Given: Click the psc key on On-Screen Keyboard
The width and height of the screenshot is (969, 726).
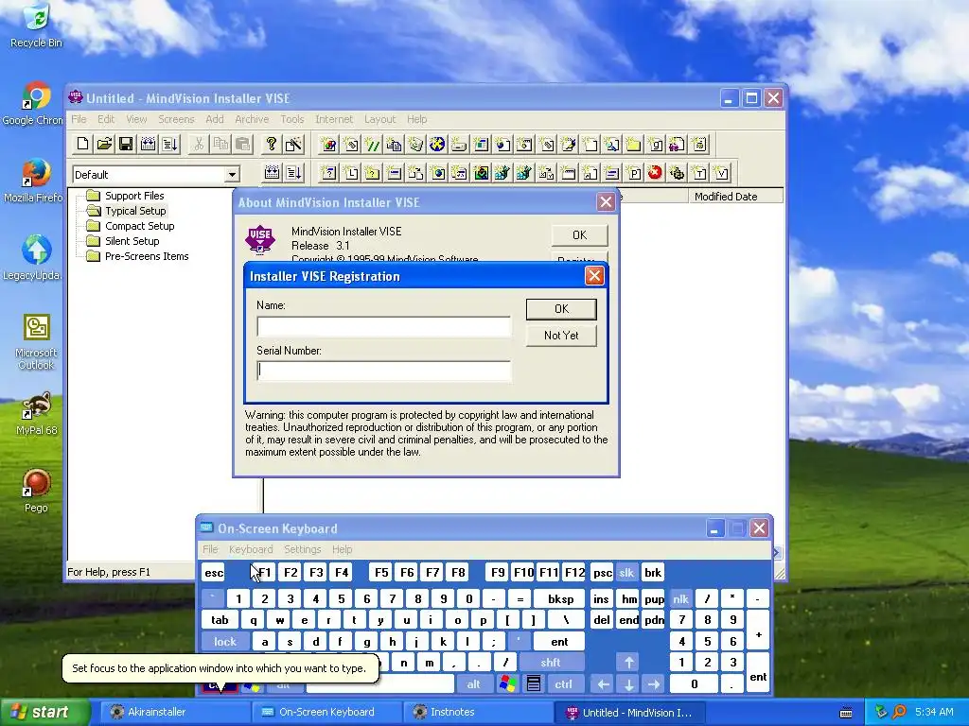Looking at the screenshot, I should 602,573.
